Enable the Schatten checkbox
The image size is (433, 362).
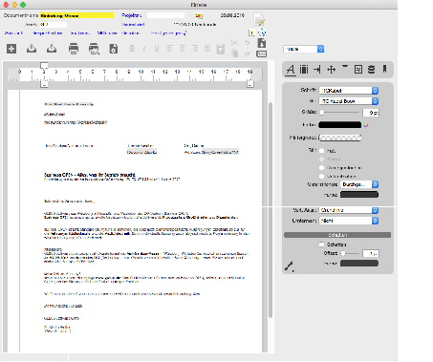[x=321, y=245]
